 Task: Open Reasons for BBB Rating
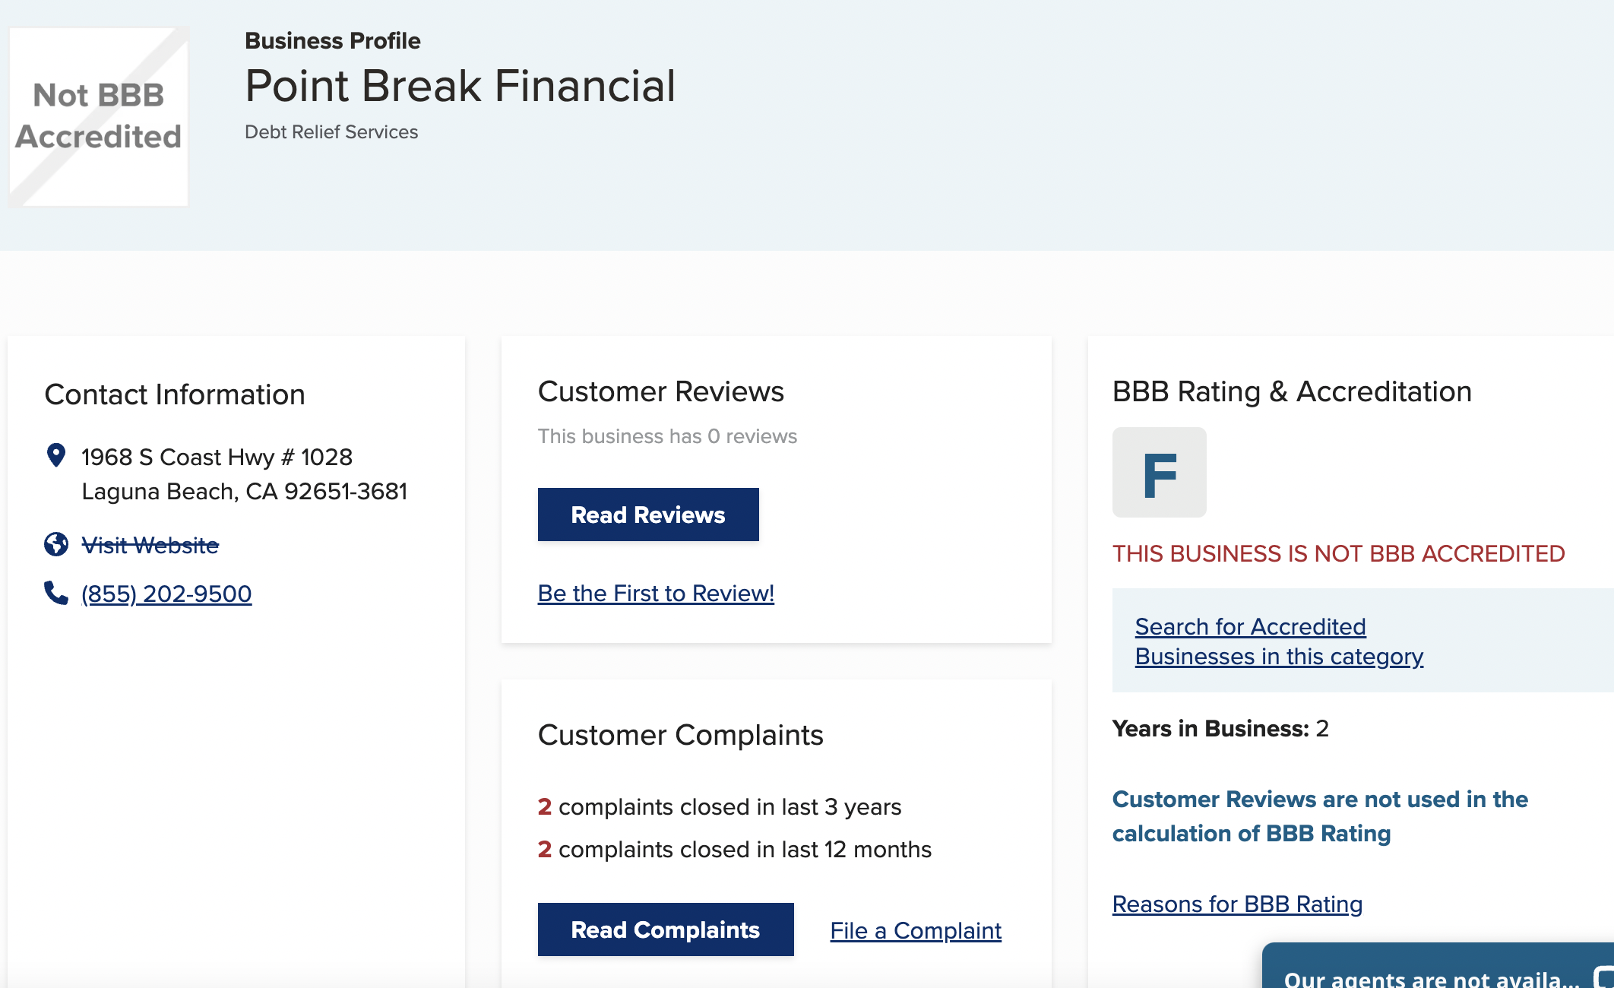pyautogui.click(x=1236, y=904)
